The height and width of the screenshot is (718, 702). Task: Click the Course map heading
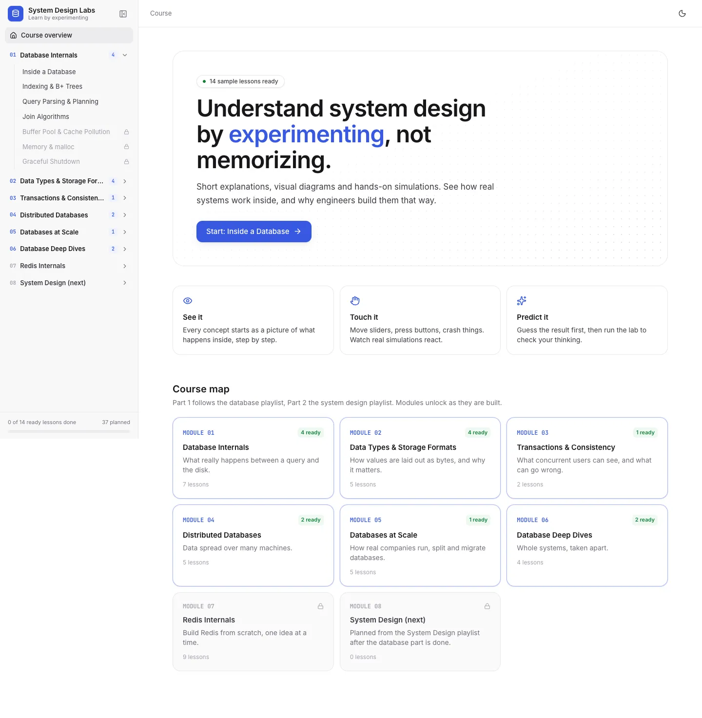point(201,389)
